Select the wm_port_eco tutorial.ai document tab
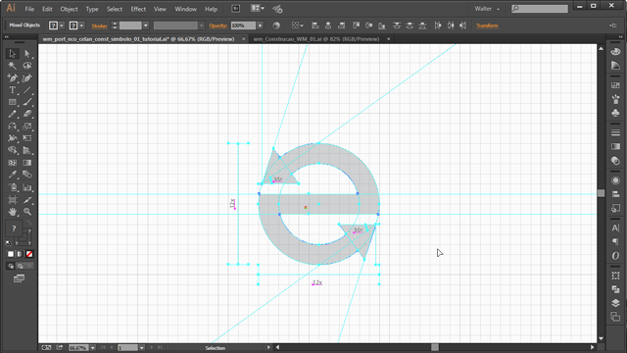The image size is (627, 353). click(x=138, y=39)
